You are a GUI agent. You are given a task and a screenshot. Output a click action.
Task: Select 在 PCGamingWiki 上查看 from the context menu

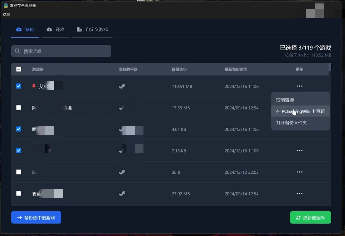click(x=300, y=111)
